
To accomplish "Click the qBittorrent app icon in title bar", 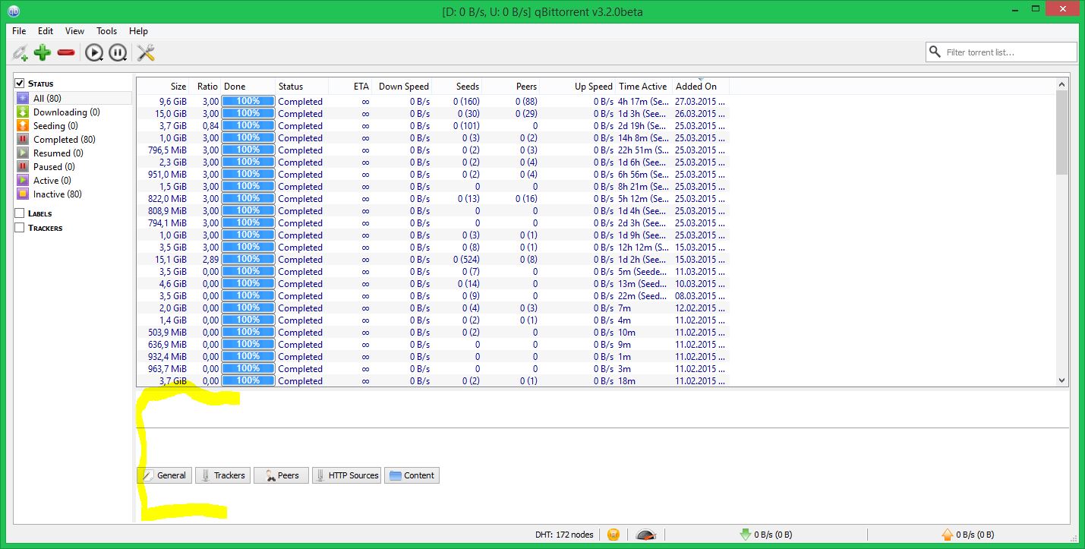I will [14, 11].
